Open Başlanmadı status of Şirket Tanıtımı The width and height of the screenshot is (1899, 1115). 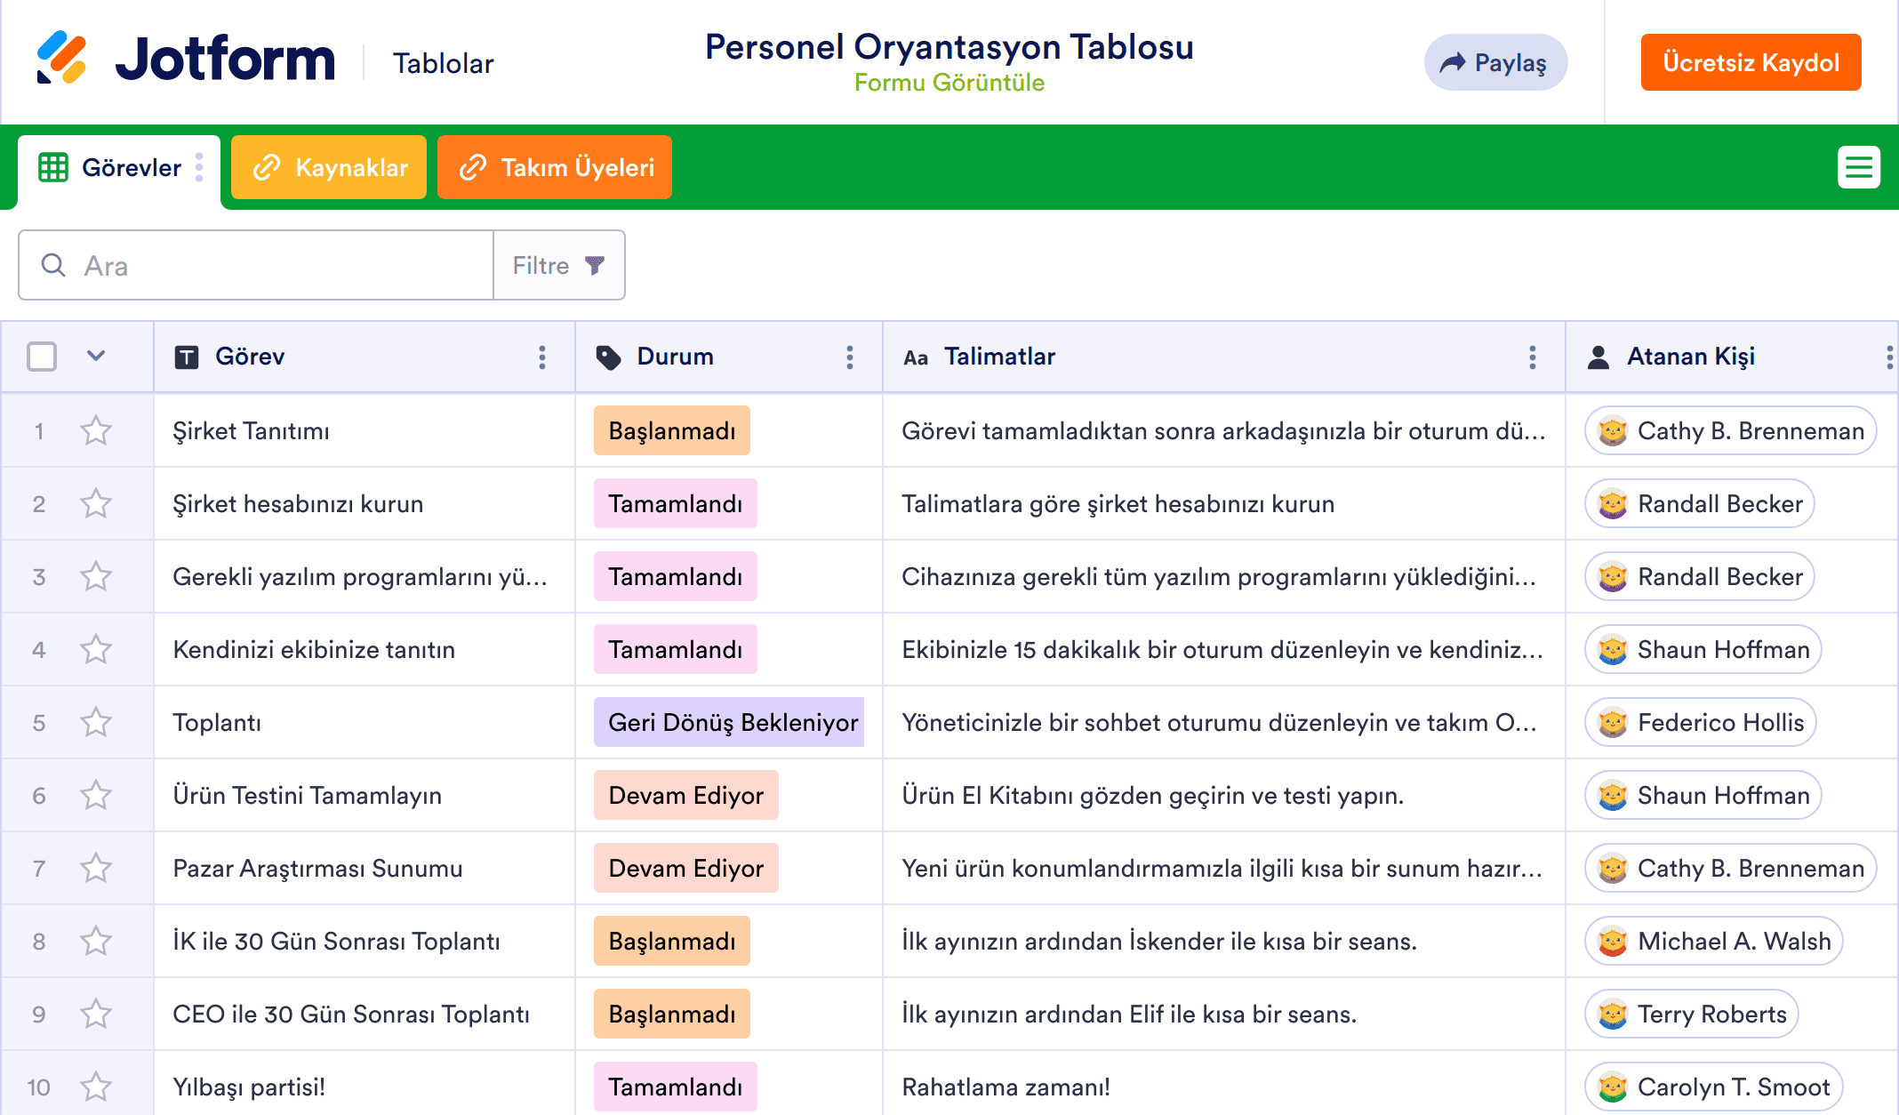[671, 431]
